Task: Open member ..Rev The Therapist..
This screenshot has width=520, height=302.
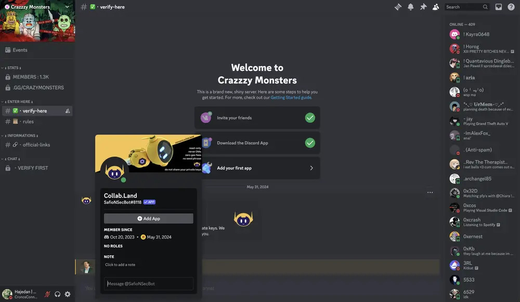Action: [x=482, y=164]
